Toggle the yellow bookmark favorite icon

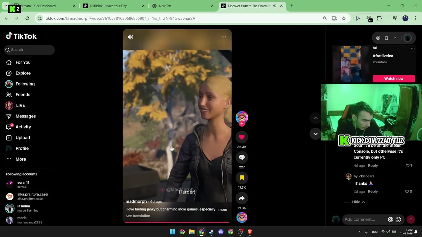pyautogui.click(x=242, y=178)
